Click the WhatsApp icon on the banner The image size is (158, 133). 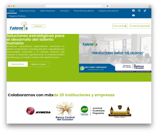click(82, 68)
